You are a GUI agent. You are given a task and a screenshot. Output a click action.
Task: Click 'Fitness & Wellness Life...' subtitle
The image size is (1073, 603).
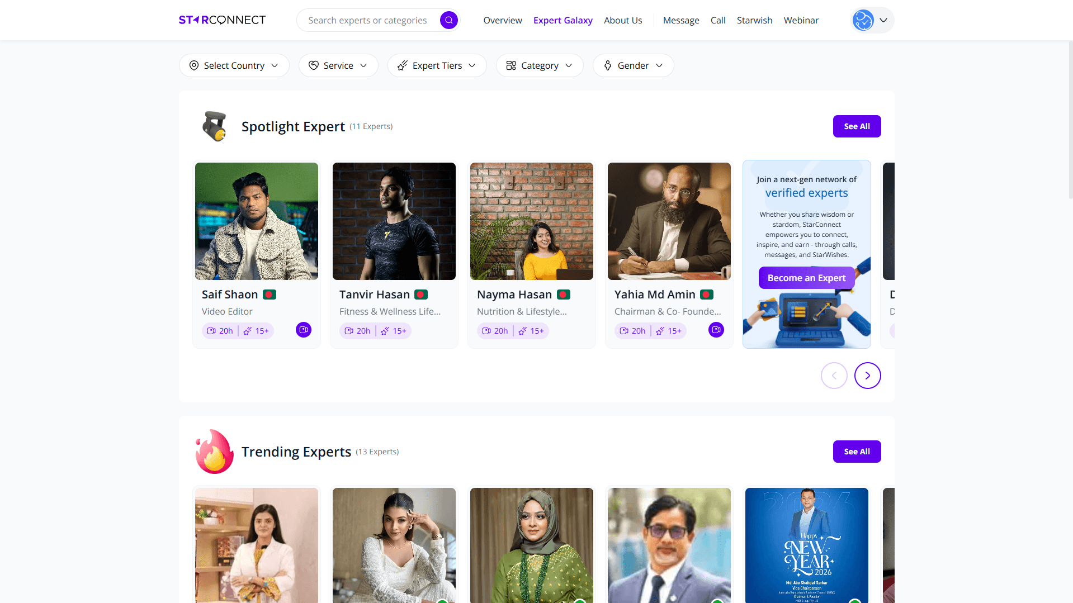(390, 311)
